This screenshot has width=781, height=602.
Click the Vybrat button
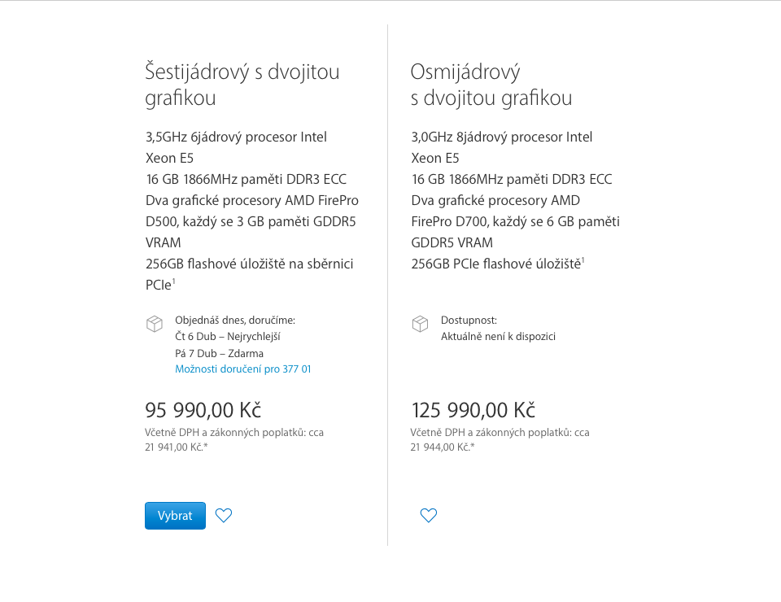(x=175, y=516)
